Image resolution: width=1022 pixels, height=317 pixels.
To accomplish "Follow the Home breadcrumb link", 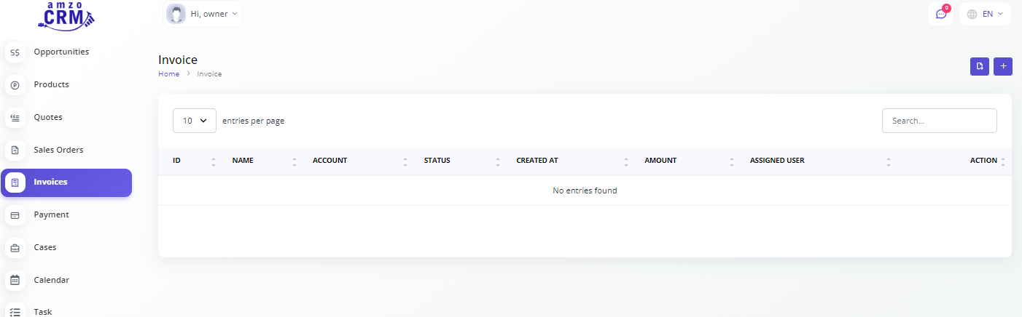I will tap(168, 74).
